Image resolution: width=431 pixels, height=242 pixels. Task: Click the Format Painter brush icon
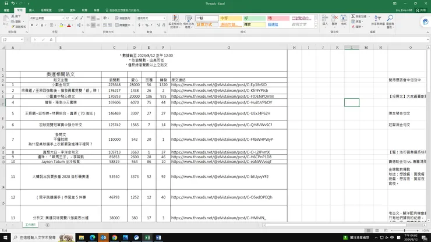13,27
